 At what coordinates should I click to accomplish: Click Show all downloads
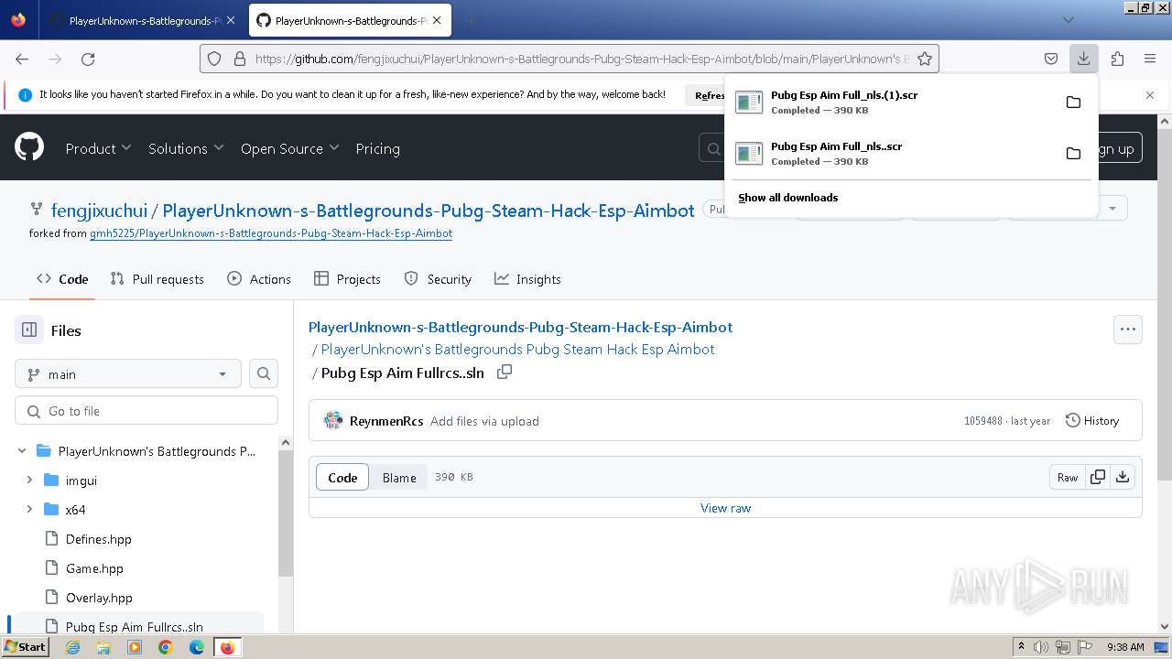(x=788, y=197)
